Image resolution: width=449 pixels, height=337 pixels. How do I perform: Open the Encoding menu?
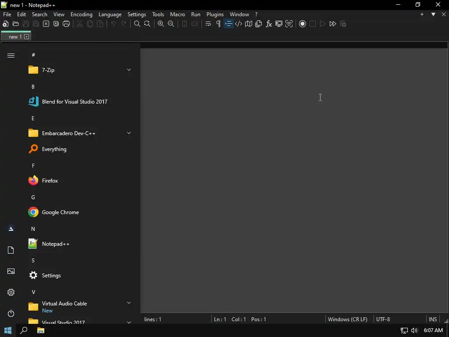82,14
